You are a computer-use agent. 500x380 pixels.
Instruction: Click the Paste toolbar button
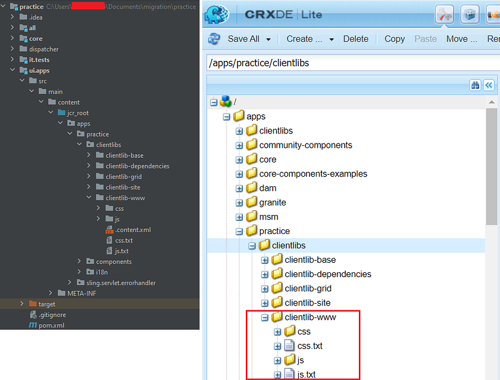pos(426,39)
